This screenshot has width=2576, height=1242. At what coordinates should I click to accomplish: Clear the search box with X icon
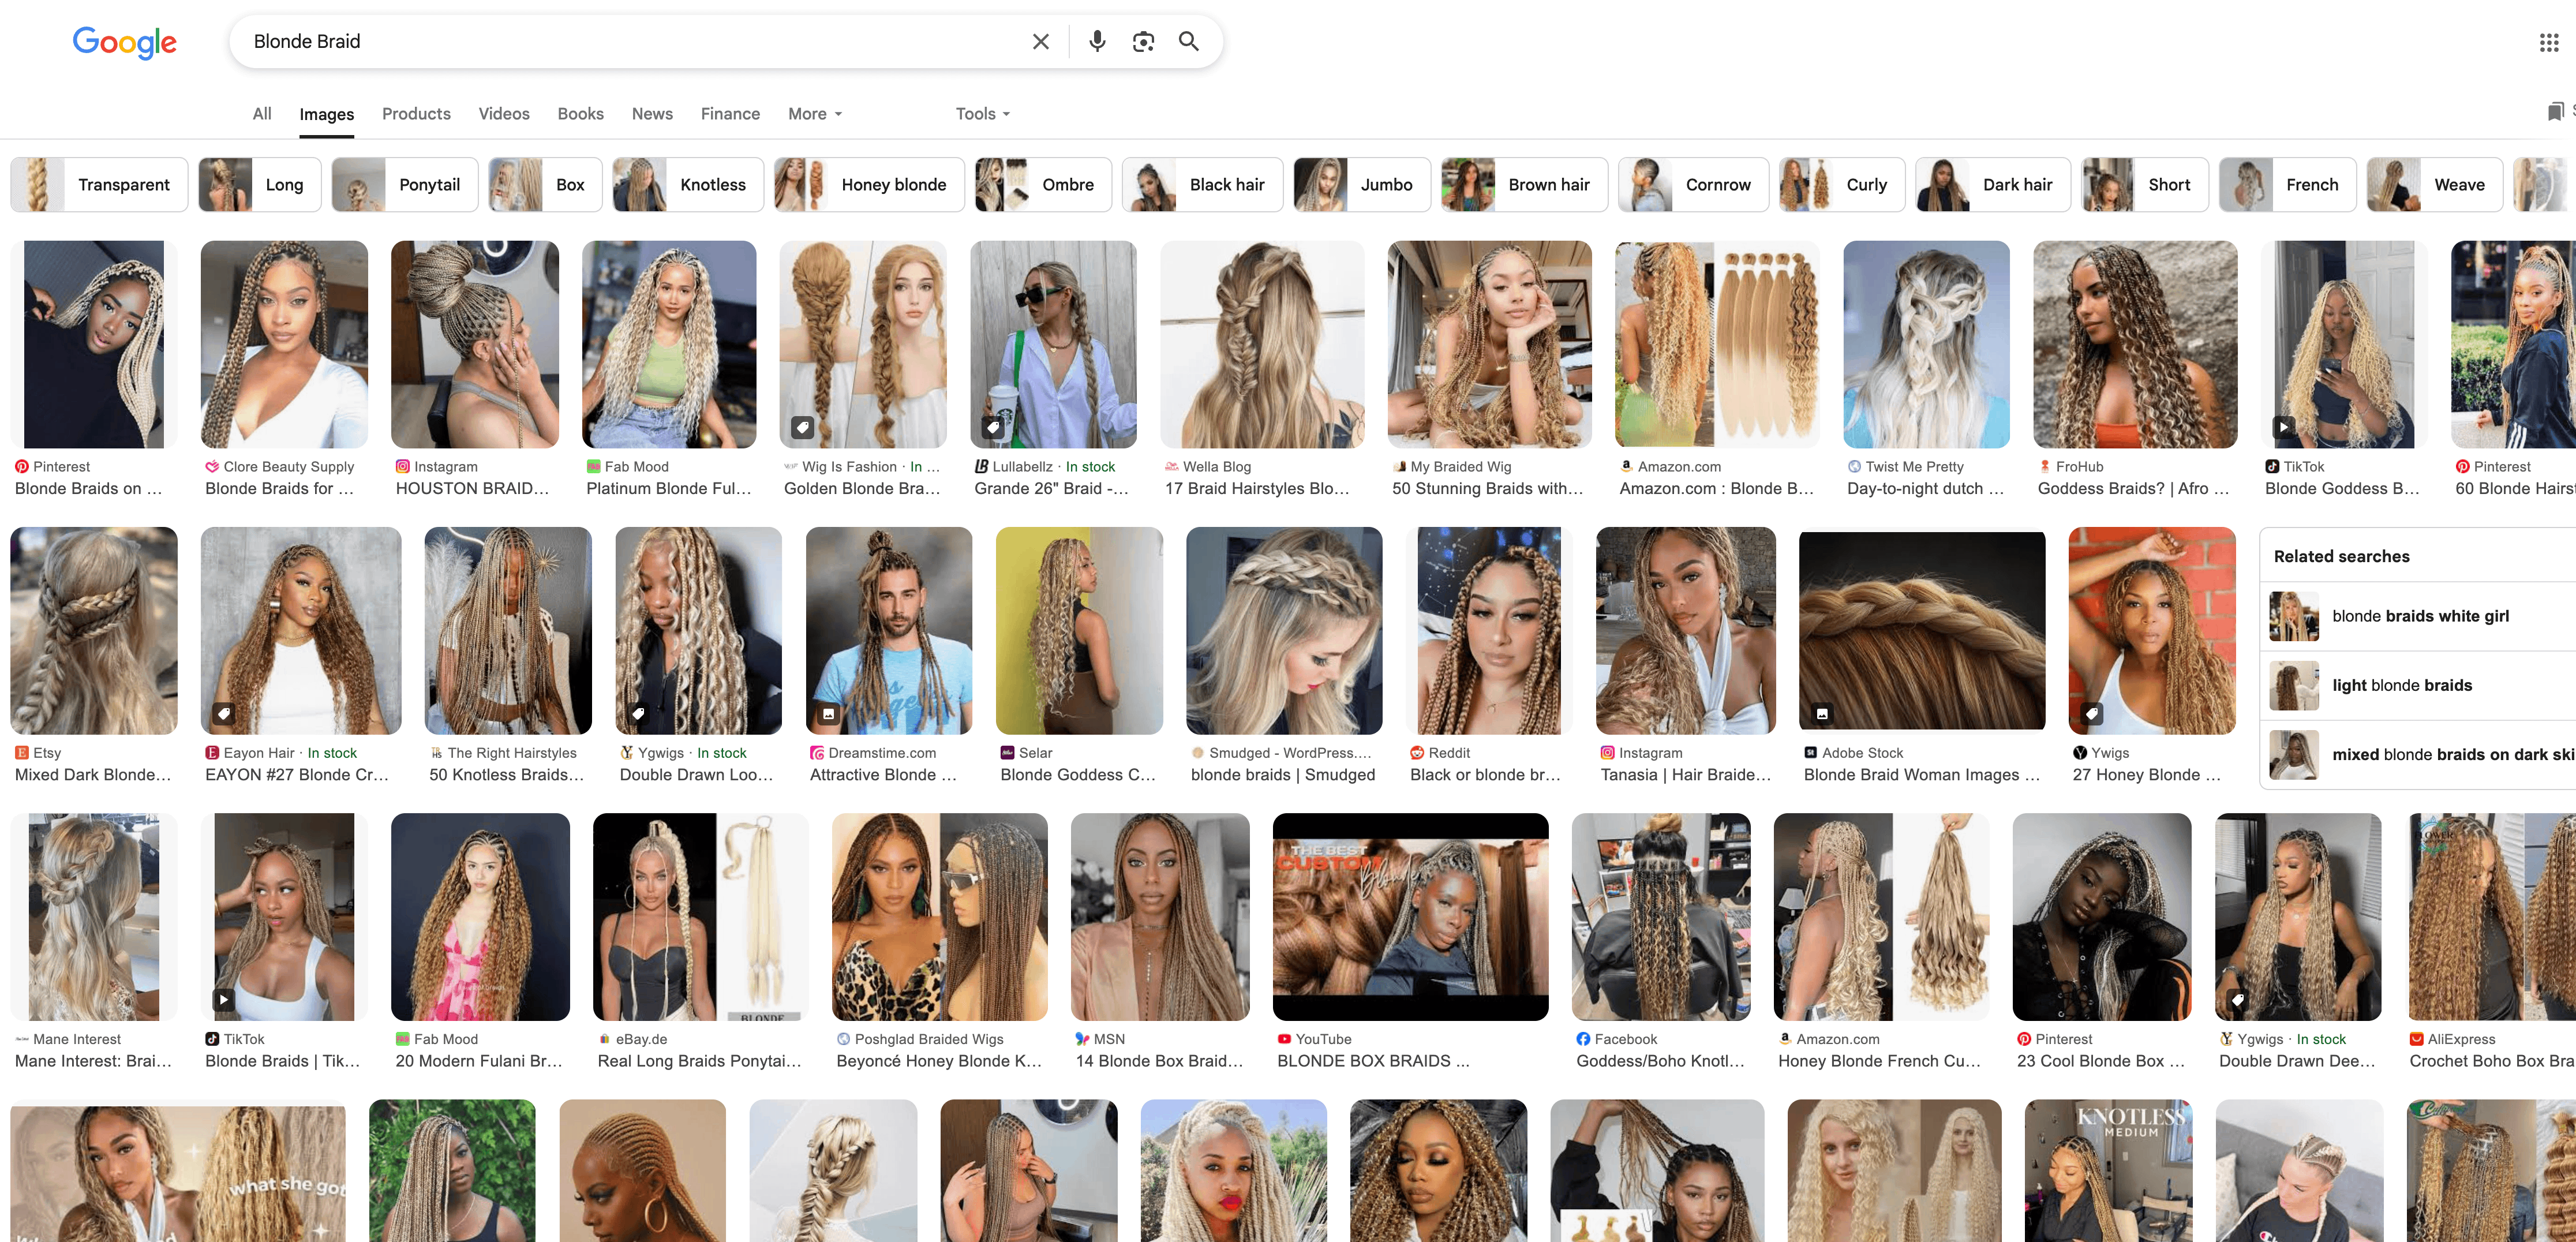pyautogui.click(x=1040, y=41)
